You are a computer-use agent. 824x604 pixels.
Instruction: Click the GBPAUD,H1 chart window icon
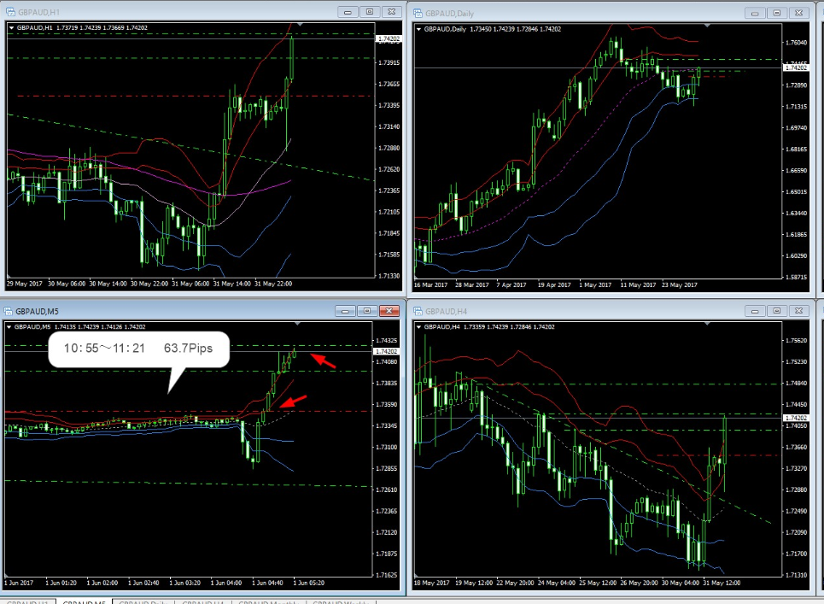click(x=9, y=12)
